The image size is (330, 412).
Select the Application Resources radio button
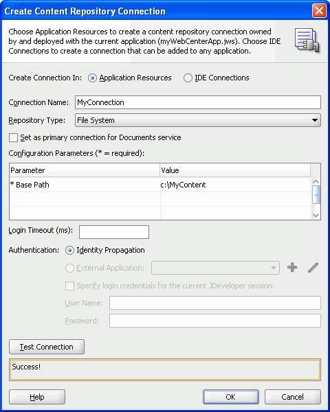tap(92, 78)
